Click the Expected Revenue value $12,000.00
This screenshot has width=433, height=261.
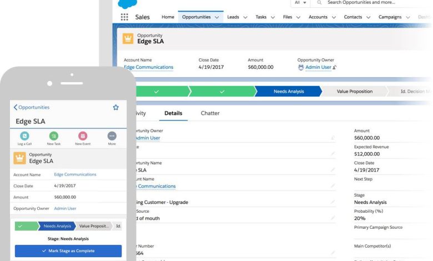tap(367, 154)
